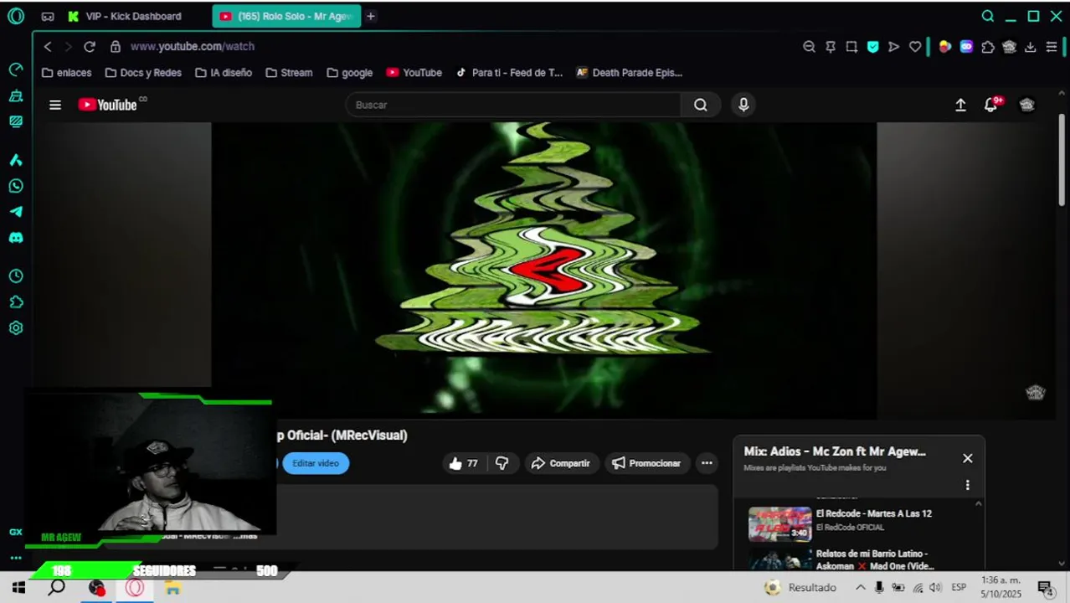This screenshot has width=1070, height=603.
Task: Open a new tab with plus button
Action: tap(371, 17)
